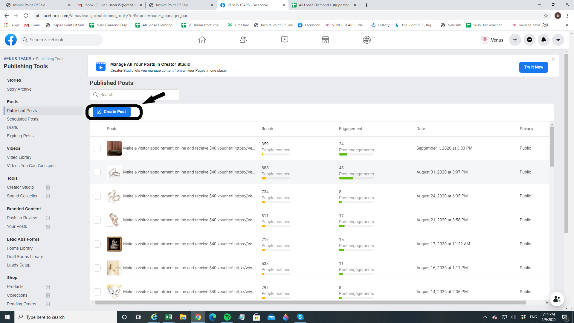574x323 pixels.
Task: Open the Watch video icon
Action: [x=285, y=40]
